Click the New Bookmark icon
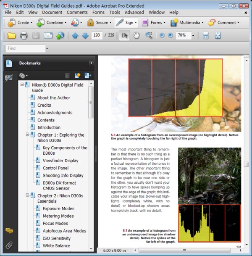The image size is (252, 256). 77,76
